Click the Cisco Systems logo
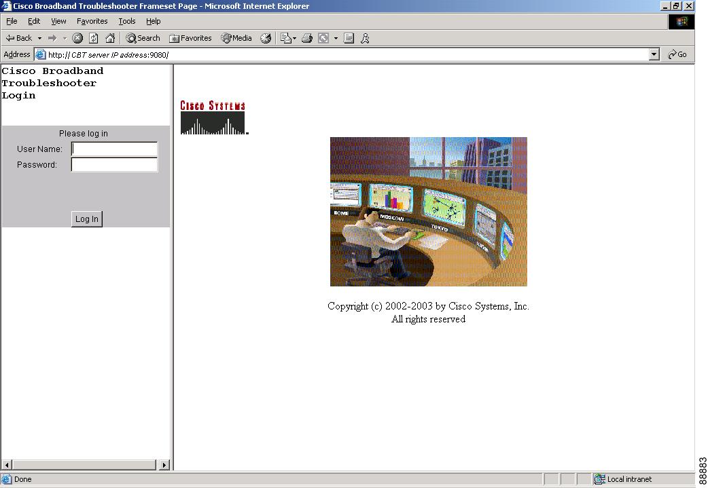Viewport: 708px width, 488px height. [x=213, y=117]
